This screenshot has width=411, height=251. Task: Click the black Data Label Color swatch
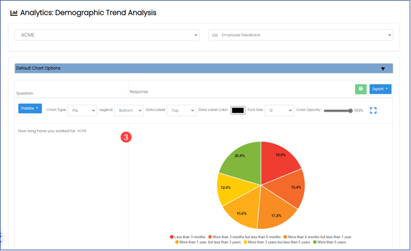(x=238, y=110)
